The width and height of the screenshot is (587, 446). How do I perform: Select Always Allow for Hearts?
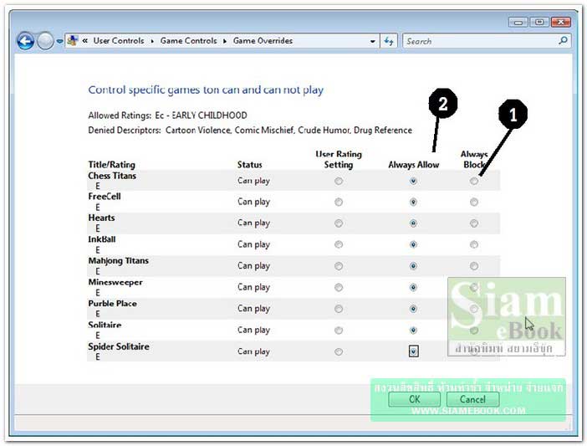413,223
